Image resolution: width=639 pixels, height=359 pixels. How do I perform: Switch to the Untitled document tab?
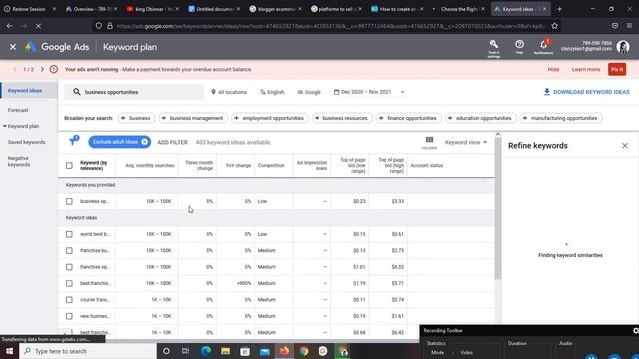point(214,9)
